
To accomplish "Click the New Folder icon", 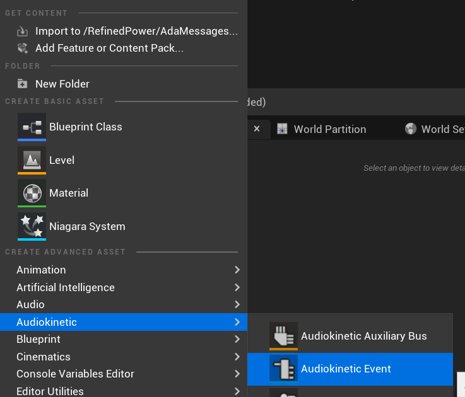I will 22,84.
